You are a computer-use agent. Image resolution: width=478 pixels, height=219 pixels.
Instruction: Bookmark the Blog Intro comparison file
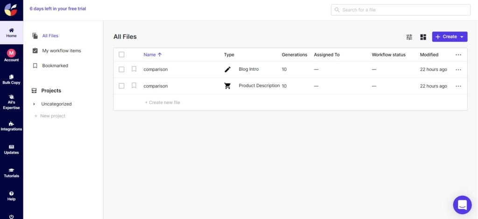pos(134,69)
